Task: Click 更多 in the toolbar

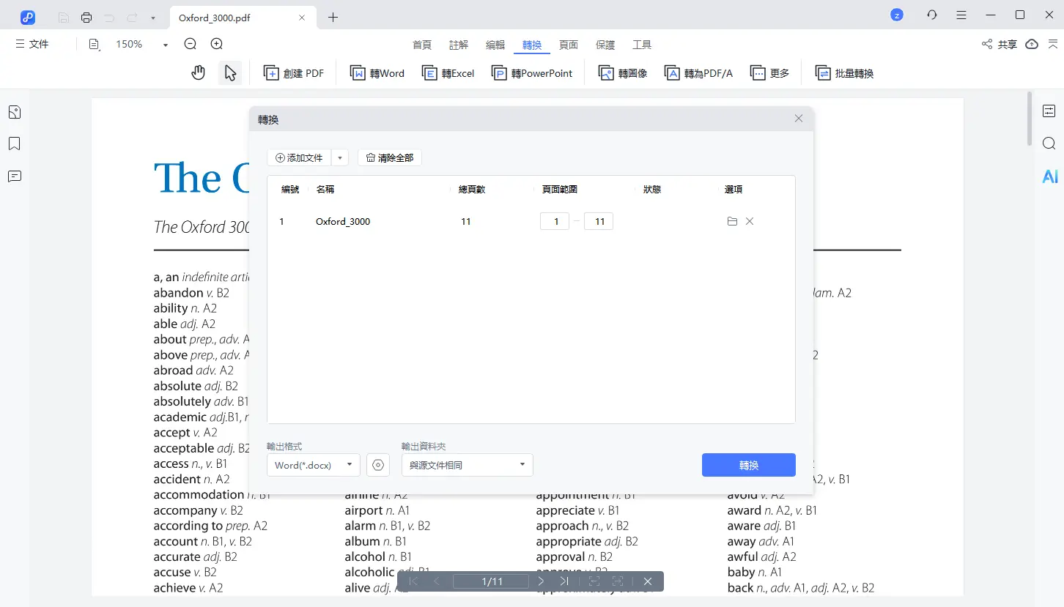Action: (769, 73)
